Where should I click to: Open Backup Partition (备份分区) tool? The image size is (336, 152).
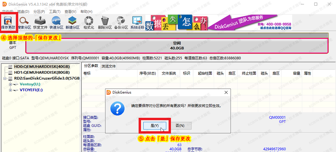tap(121, 23)
